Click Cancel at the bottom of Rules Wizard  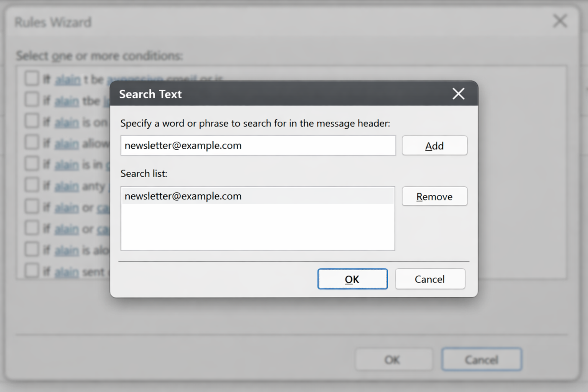481,359
